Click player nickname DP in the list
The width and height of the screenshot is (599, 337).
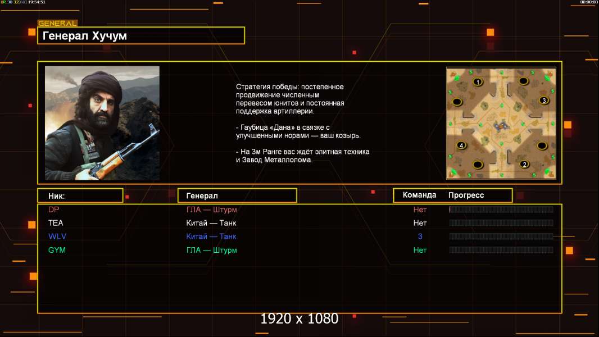[53, 210]
